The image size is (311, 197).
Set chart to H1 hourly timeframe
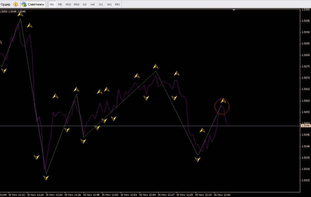point(85,4)
